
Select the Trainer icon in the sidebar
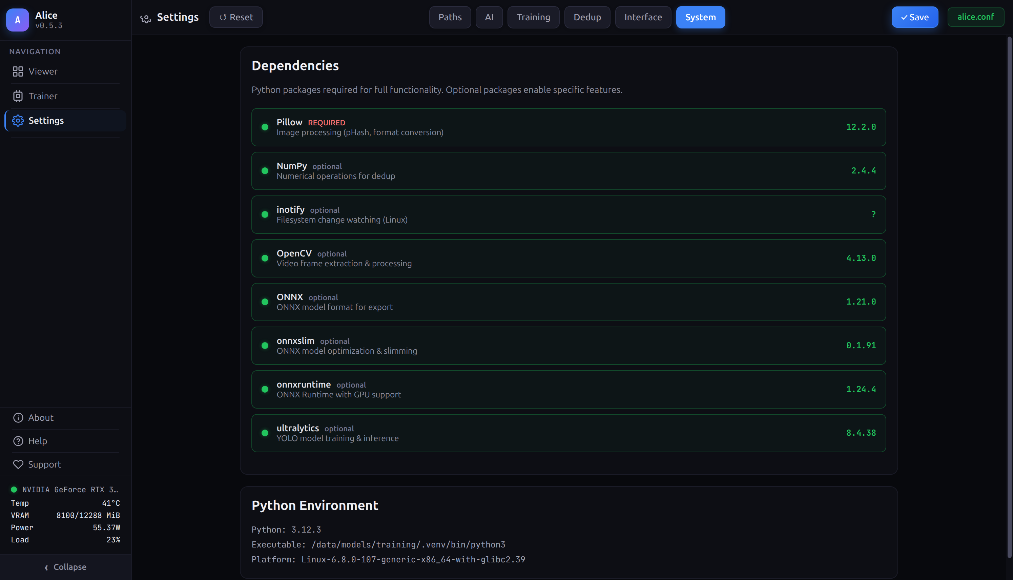click(x=18, y=96)
